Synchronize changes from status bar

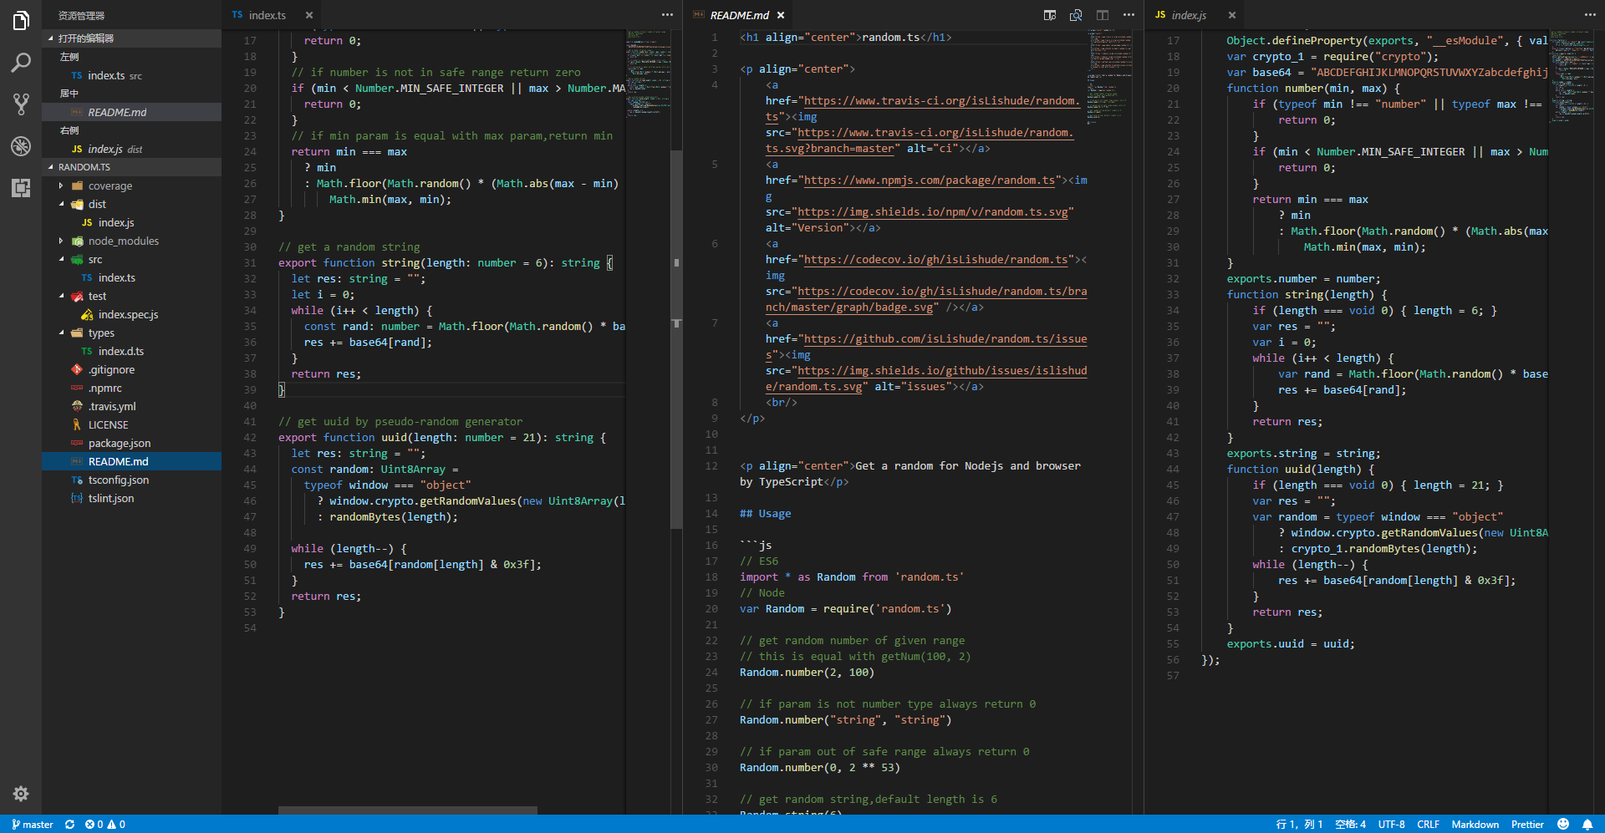pyautogui.click(x=69, y=825)
